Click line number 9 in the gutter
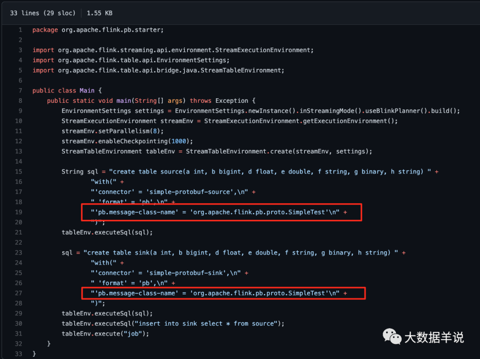Screen dimensions: 480x359 click(x=20, y=111)
